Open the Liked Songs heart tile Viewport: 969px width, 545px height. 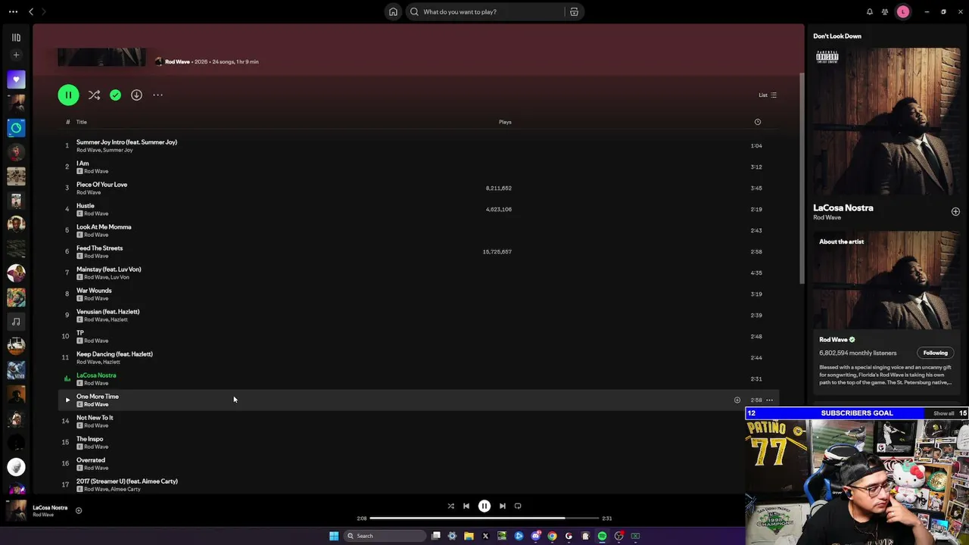(x=16, y=79)
